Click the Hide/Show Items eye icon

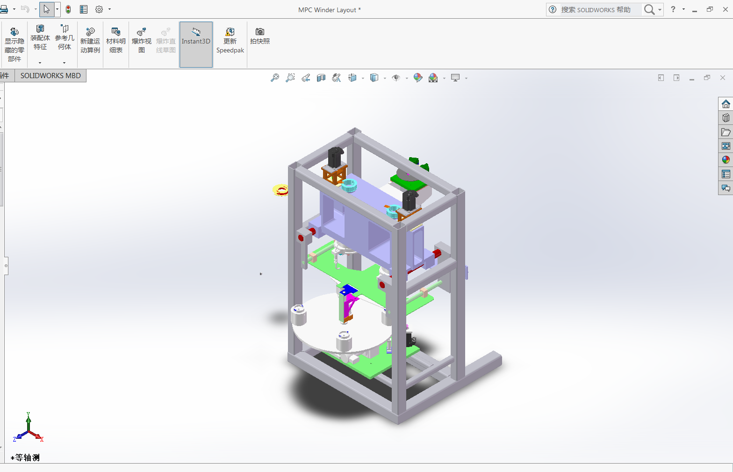pos(396,78)
